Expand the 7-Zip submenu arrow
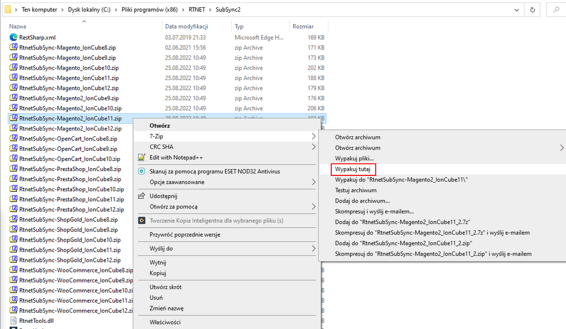566x329 pixels. (x=313, y=136)
